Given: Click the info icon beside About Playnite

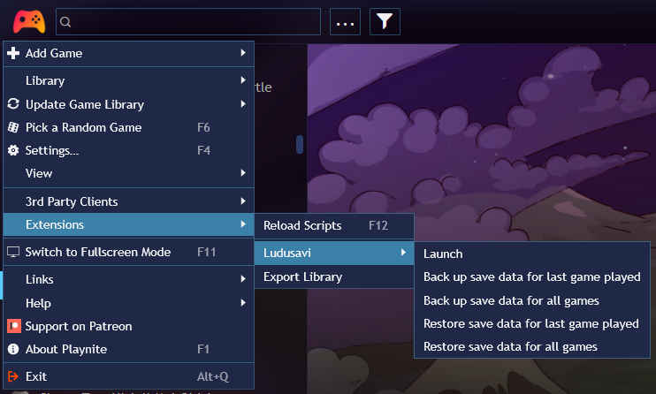Looking at the screenshot, I should [x=13, y=349].
